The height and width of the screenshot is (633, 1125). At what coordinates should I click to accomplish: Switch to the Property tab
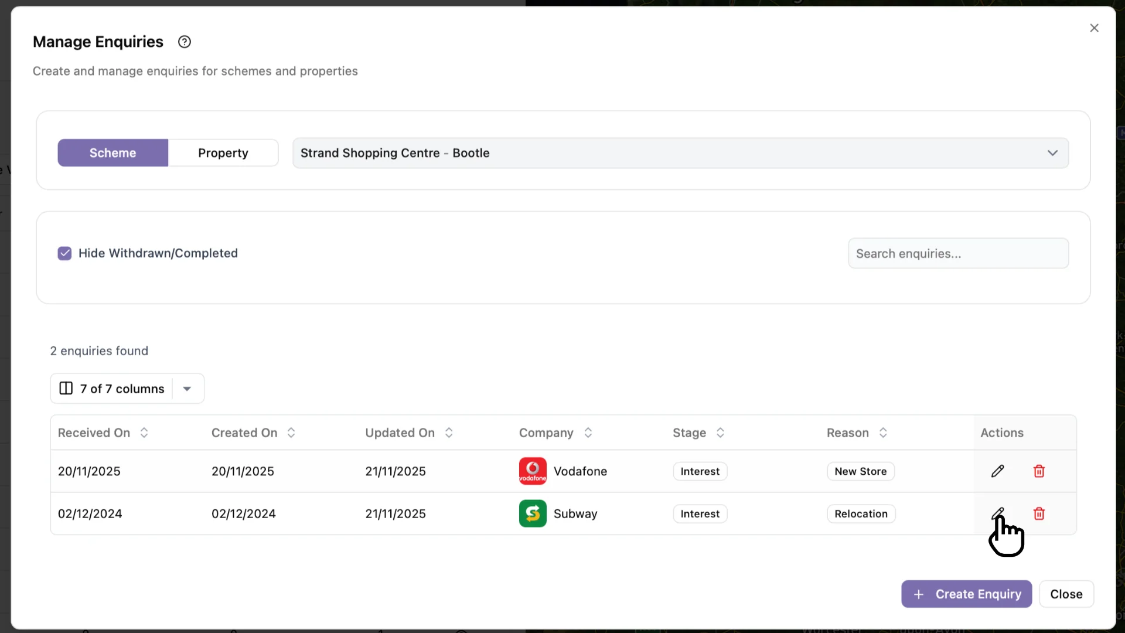coord(223,152)
